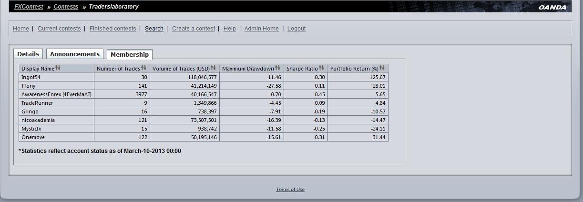Click Onemove's volume 50,195,146
The height and width of the screenshot is (202, 583).
tap(204, 137)
